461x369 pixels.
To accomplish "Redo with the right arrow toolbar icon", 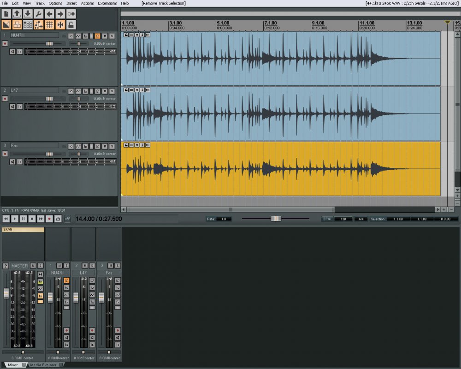I will pyautogui.click(x=60, y=14).
